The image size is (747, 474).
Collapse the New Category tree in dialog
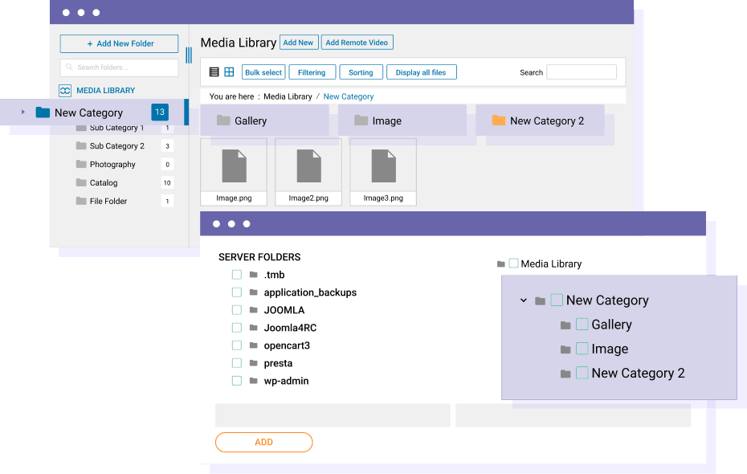point(523,300)
